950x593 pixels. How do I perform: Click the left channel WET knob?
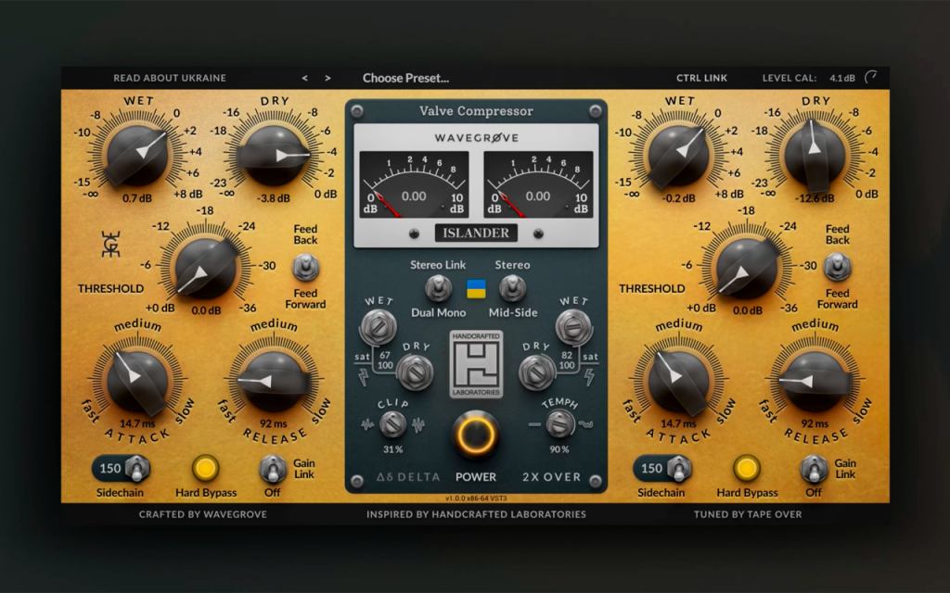pyautogui.click(x=137, y=155)
